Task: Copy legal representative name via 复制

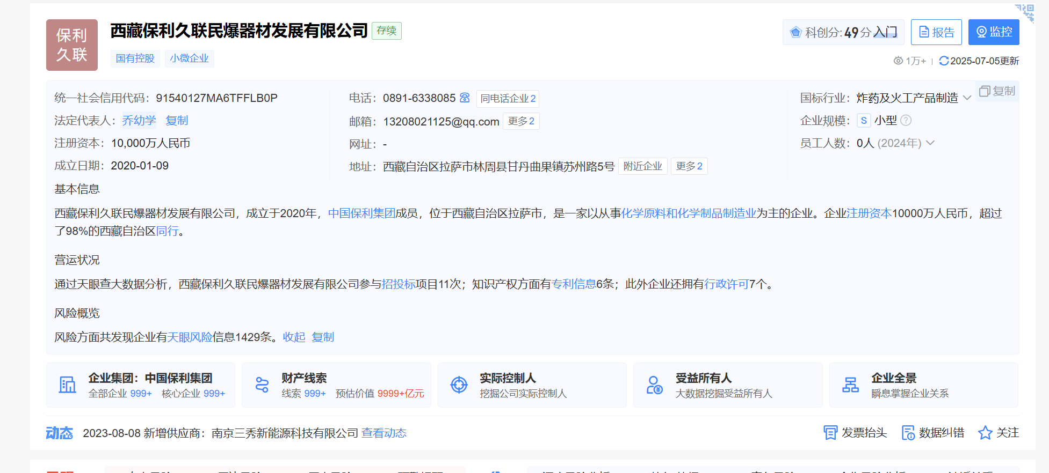Action: point(177,121)
